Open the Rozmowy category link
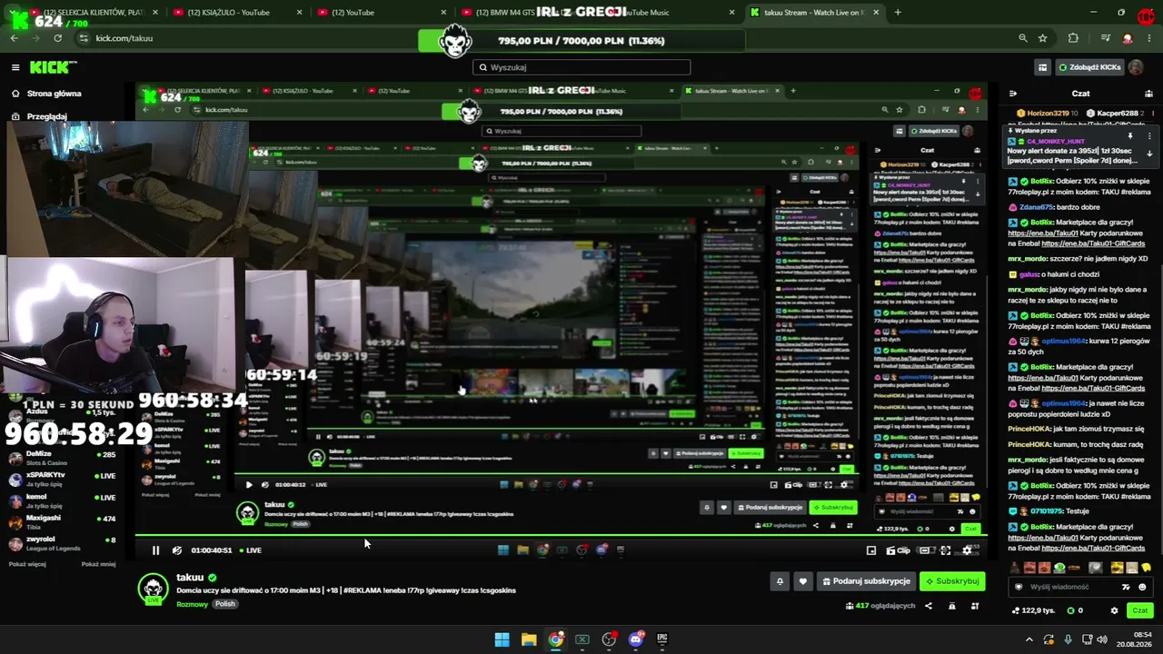 tap(192, 604)
